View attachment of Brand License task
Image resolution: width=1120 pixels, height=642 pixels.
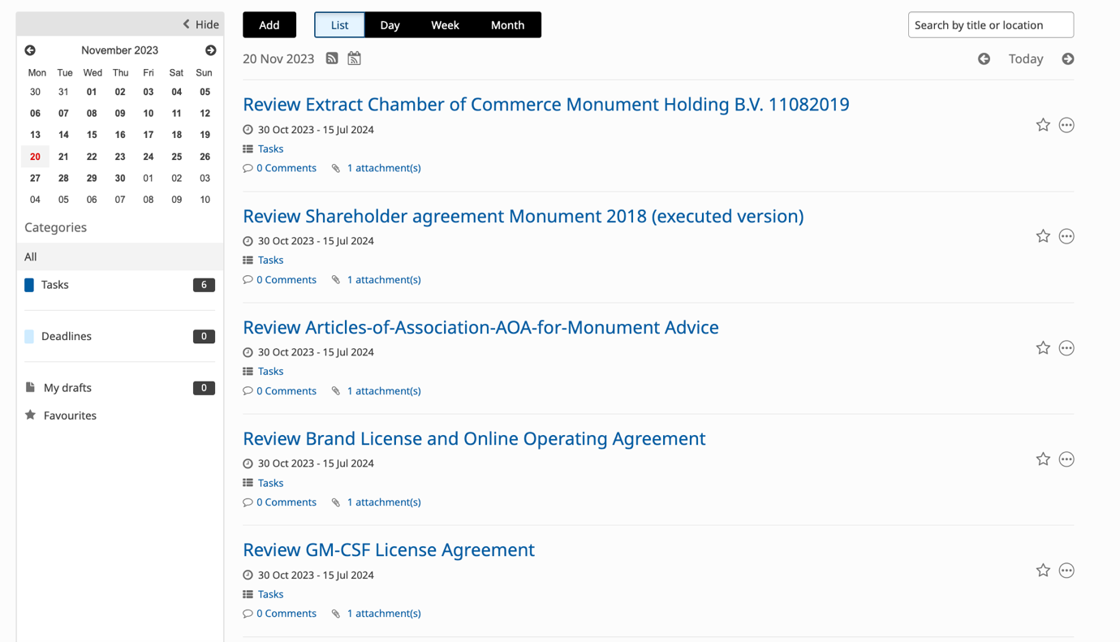[384, 502]
